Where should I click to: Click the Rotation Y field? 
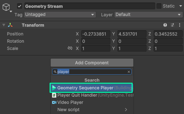[x=132, y=41]
